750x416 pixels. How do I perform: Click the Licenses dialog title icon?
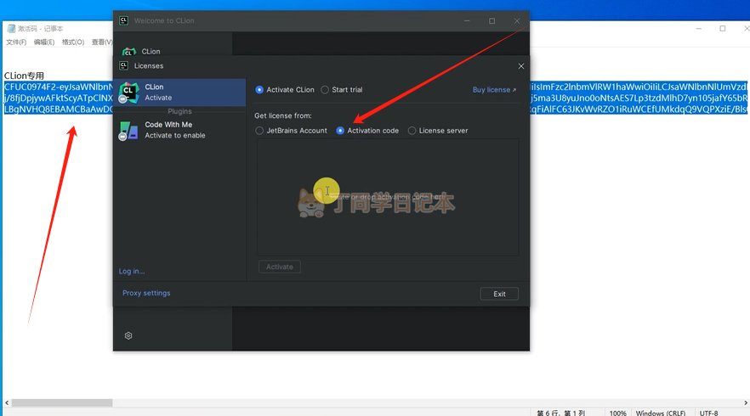coord(124,65)
